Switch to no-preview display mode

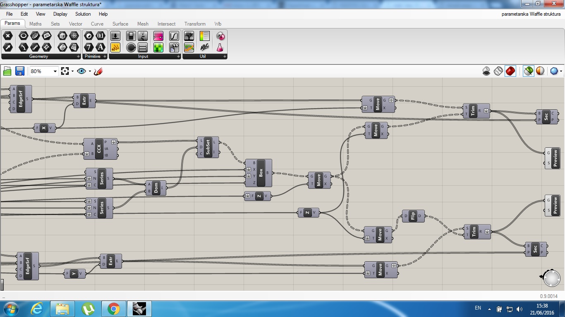[487, 71]
